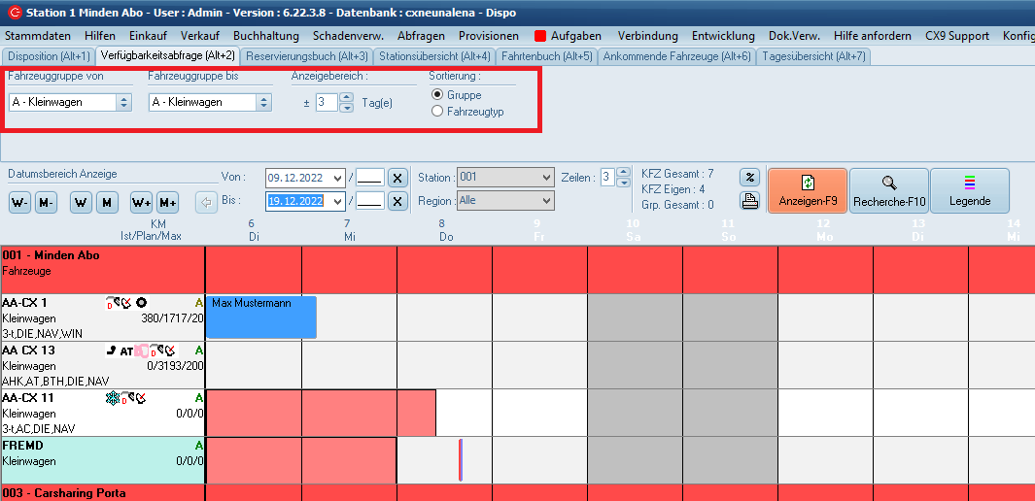Open the Recherche-F10 search
The width and height of the screenshot is (1035, 501).
[x=888, y=190]
